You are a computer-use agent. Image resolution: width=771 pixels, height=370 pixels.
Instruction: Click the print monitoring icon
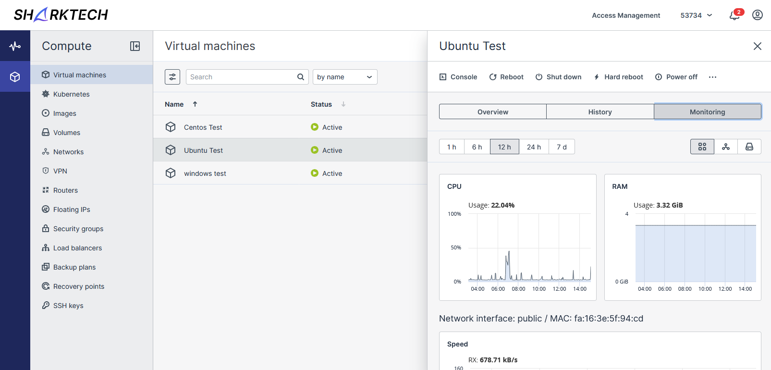749,147
